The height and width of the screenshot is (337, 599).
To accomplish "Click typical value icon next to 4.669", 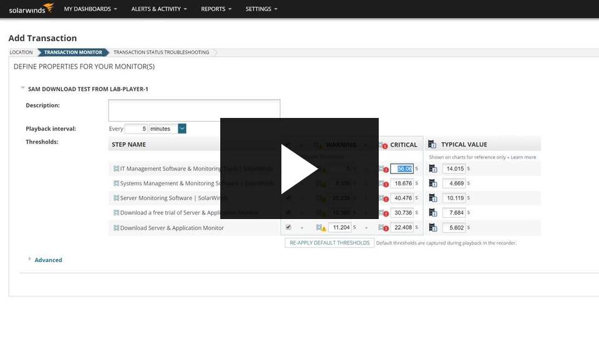I will tap(433, 183).
